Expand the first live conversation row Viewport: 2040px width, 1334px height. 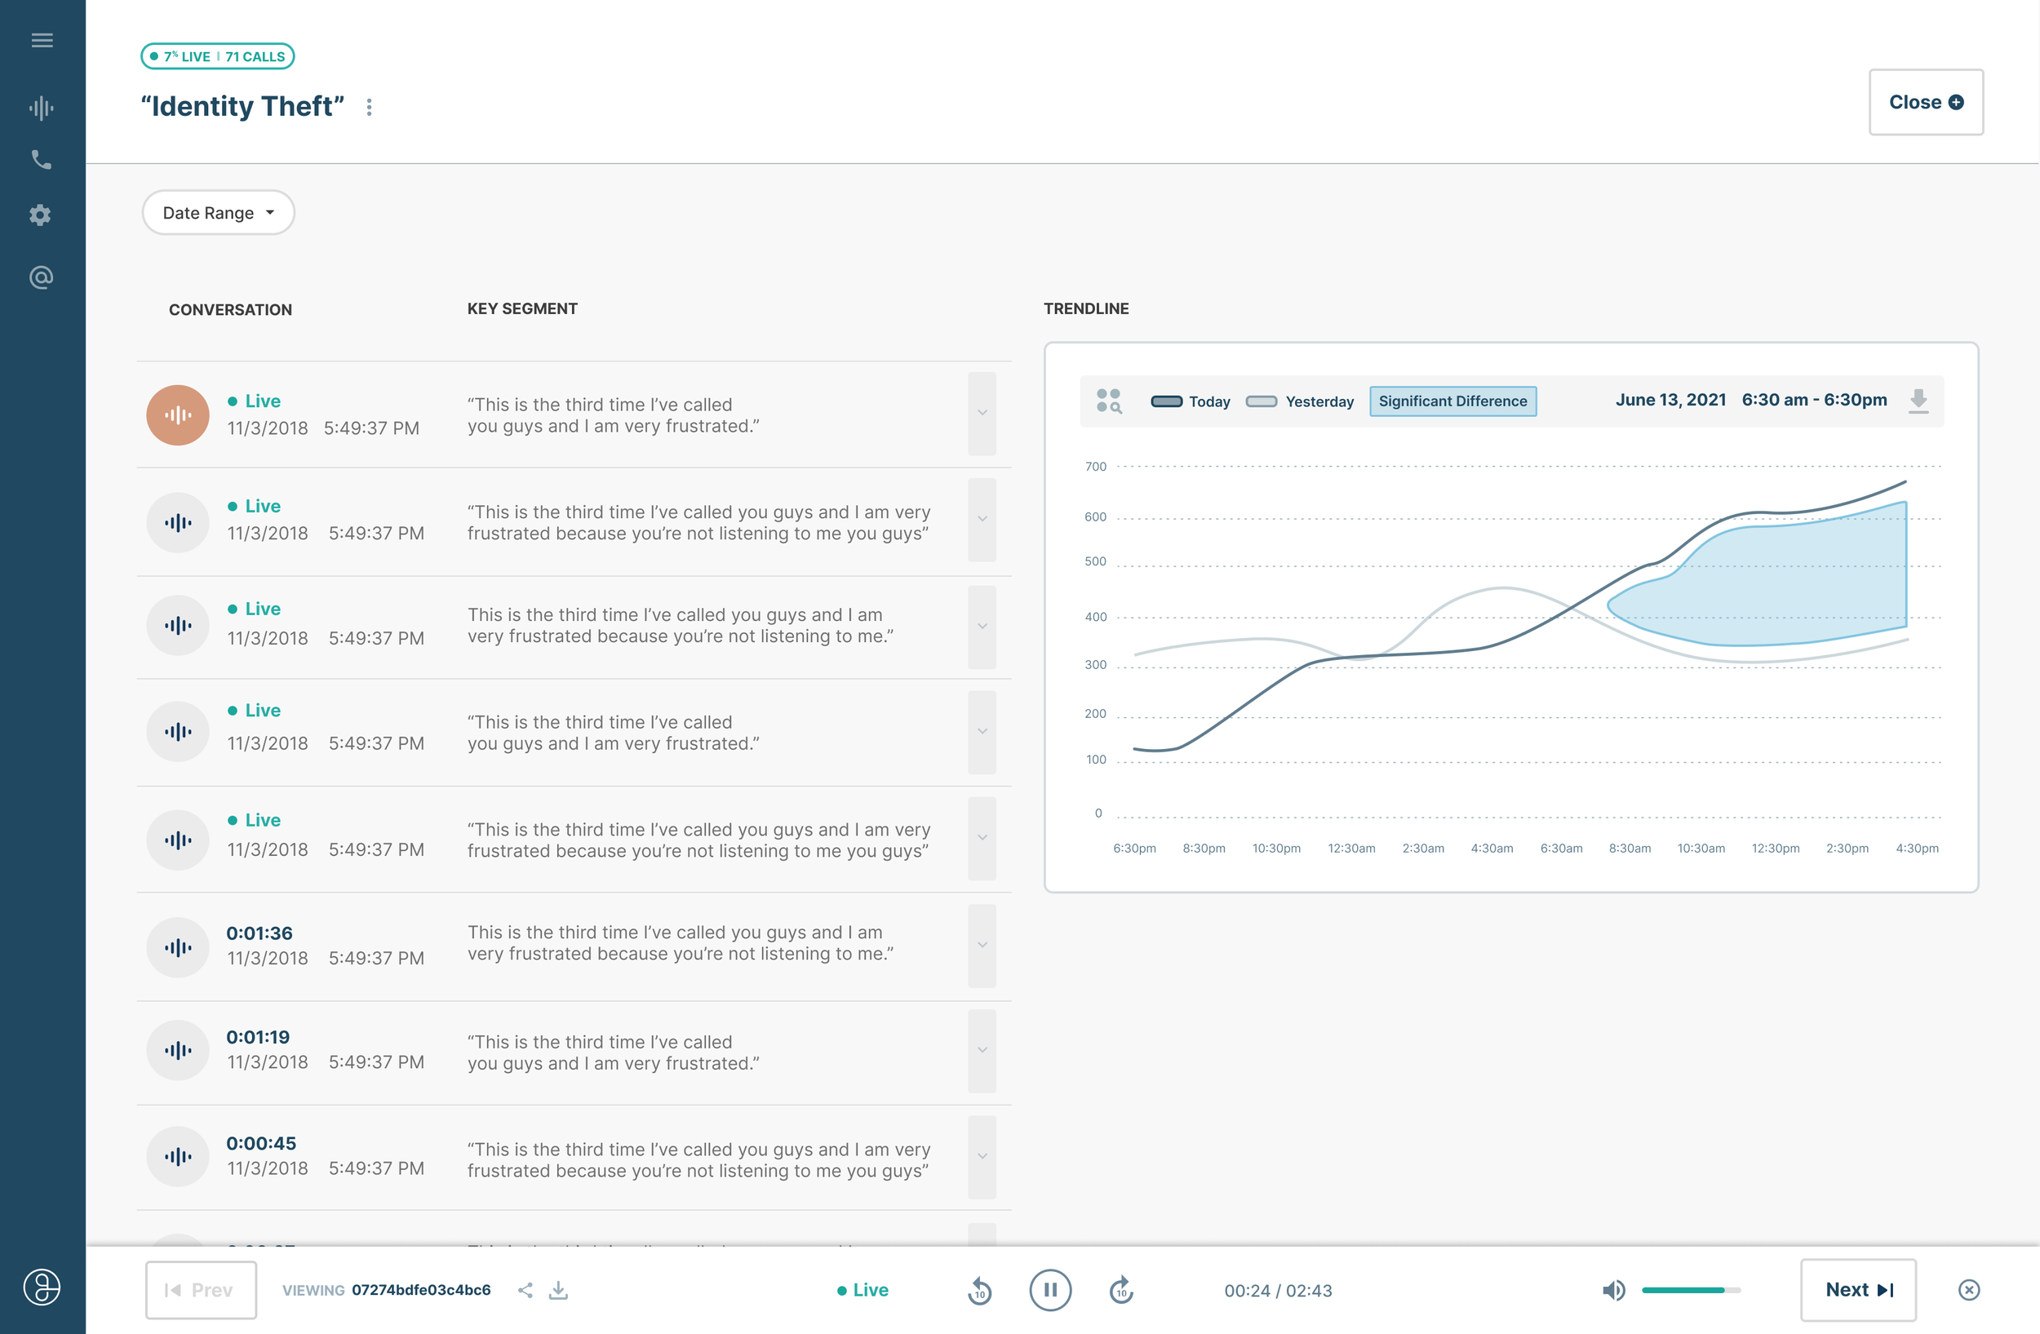pos(982,414)
